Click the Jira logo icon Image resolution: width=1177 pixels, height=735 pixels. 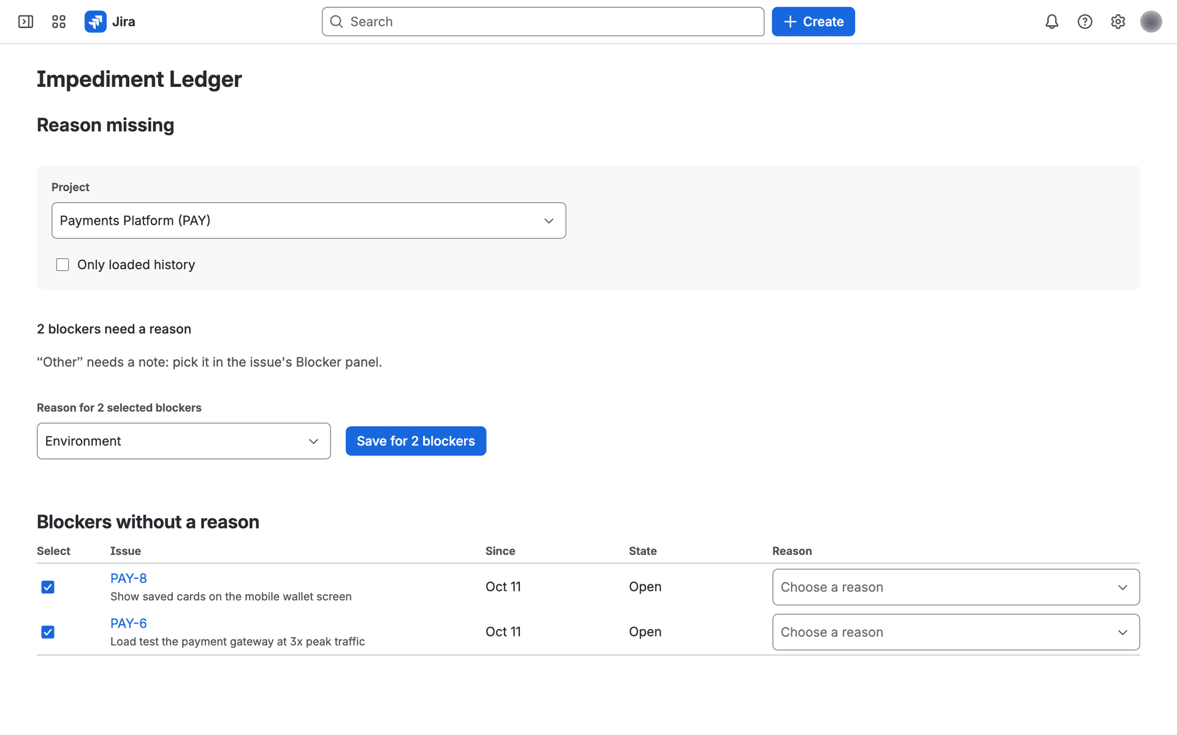95,22
